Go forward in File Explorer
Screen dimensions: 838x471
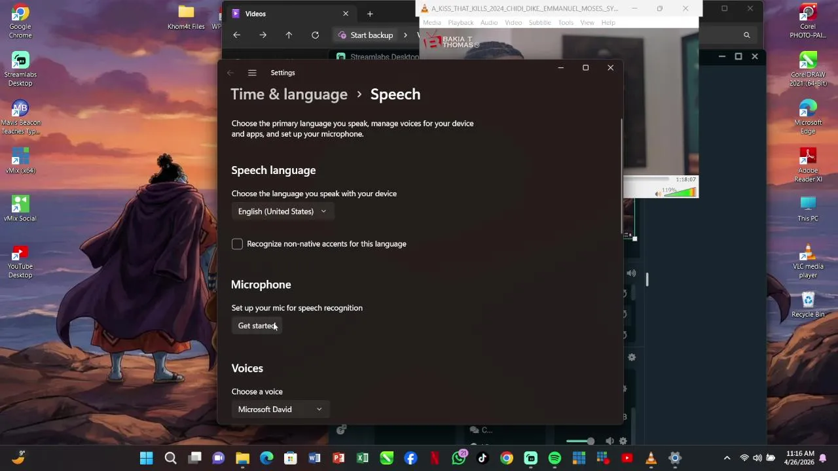(263, 35)
